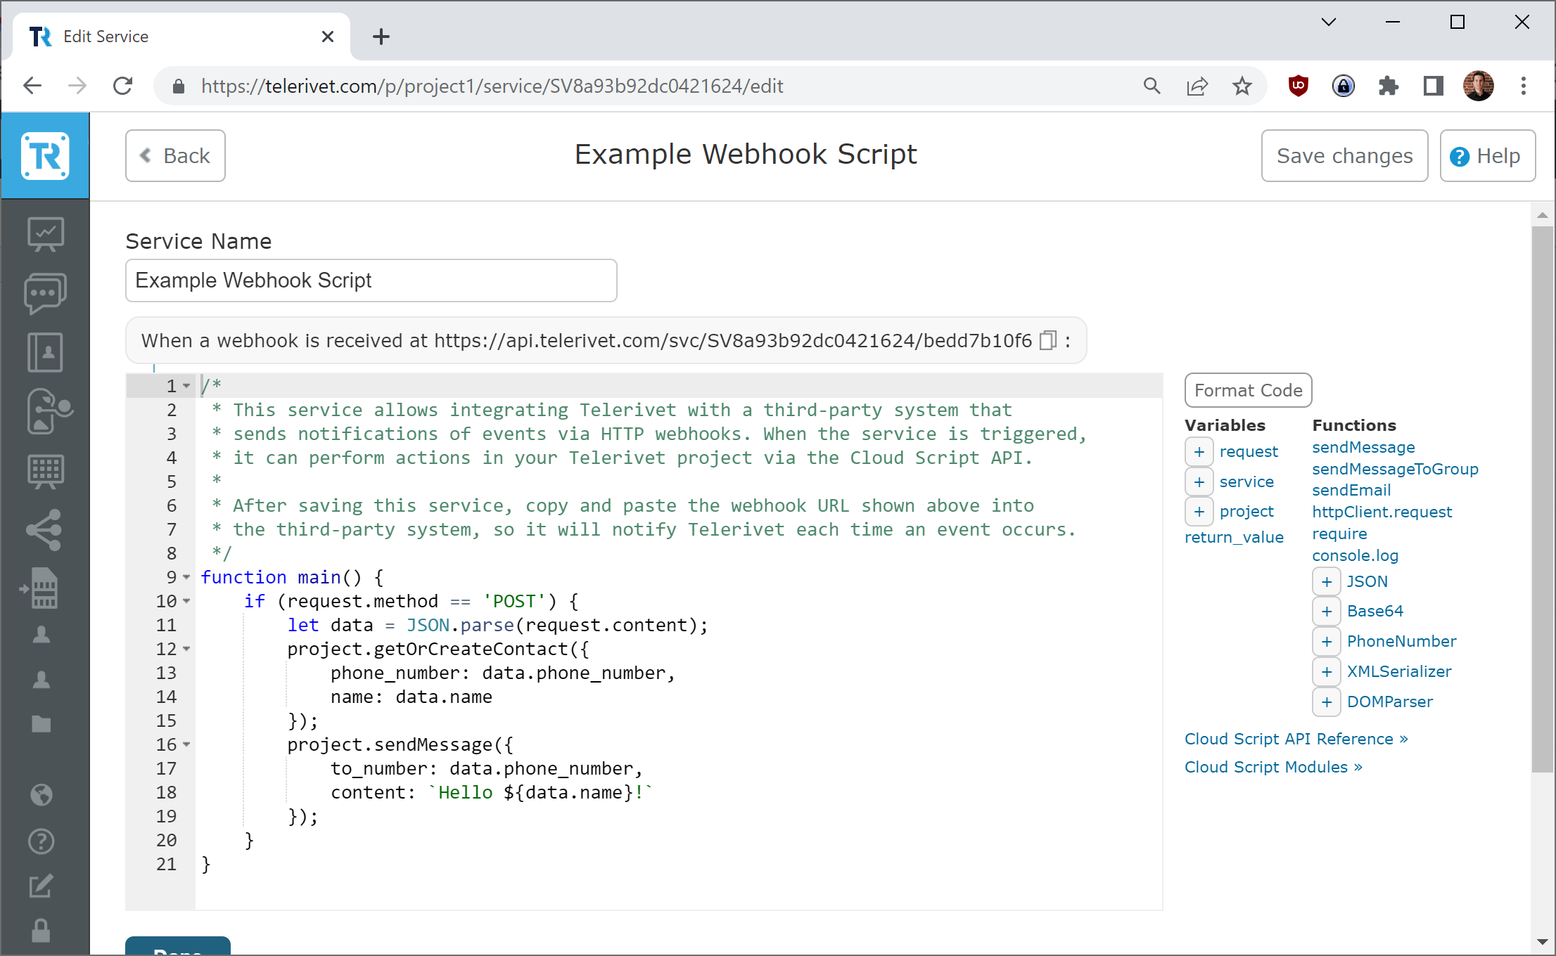Screen dimensions: 1556x956
Task: Open the browser side panel icon
Action: coord(1433,86)
